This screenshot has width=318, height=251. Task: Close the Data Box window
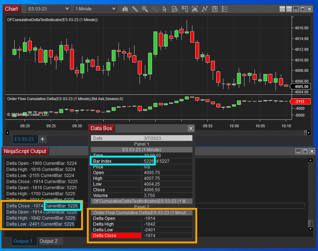(191, 128)
